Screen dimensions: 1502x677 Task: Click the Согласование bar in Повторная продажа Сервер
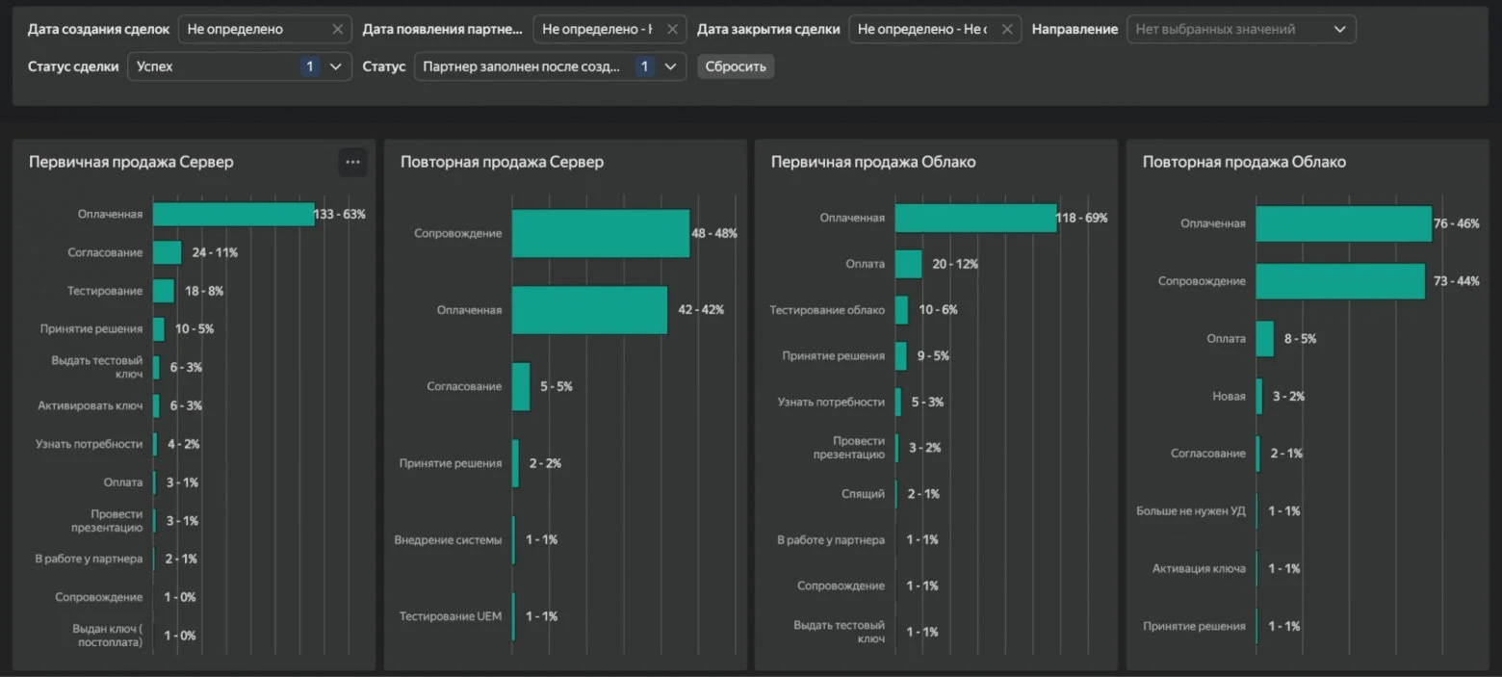[x=521, y=386]
